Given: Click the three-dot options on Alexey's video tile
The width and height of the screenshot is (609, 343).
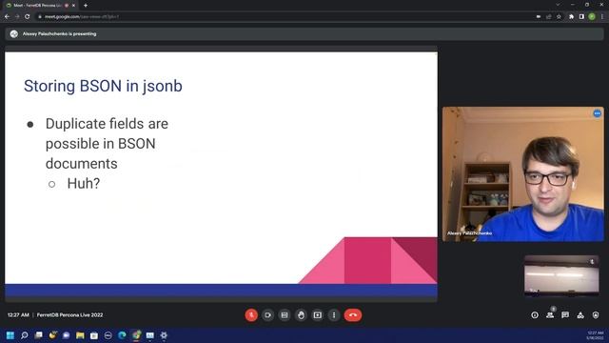Looking at the screenshot, I should [597, 113].
